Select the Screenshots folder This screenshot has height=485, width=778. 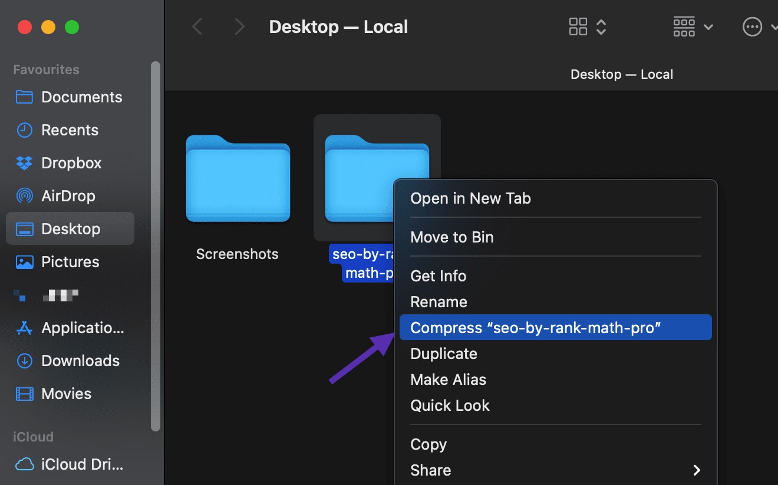[238, 179]
